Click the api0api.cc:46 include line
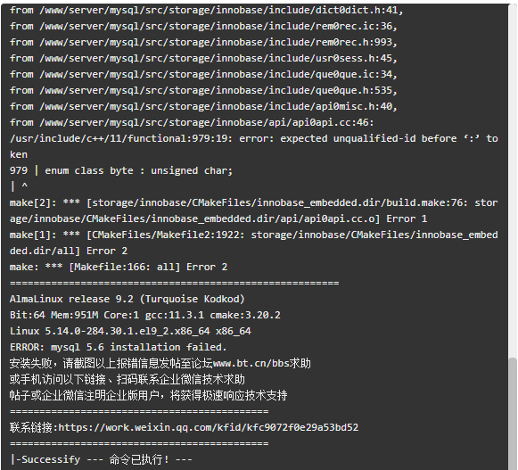 [192, 122]
